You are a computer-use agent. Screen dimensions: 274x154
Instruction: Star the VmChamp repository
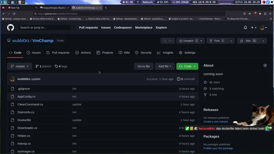click(x=248, y=41)
